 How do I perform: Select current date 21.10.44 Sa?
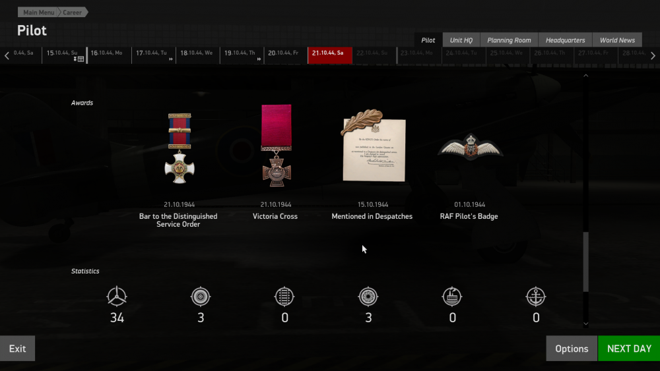(330, 55)
